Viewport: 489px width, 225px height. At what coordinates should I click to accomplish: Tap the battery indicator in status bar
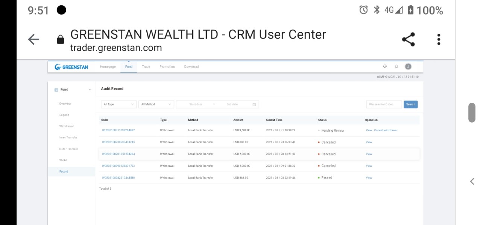[x=410, y=10]
